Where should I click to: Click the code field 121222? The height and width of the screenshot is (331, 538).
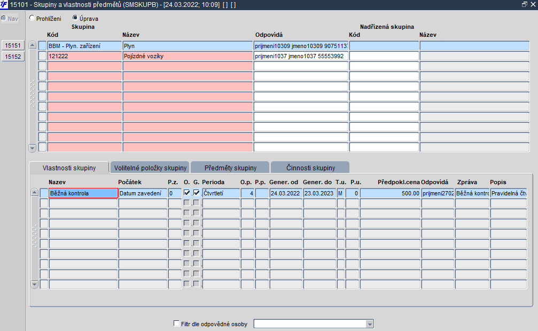click(x=84, y=56)
